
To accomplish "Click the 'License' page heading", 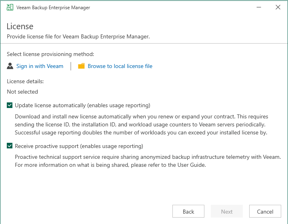I will 20,26.
